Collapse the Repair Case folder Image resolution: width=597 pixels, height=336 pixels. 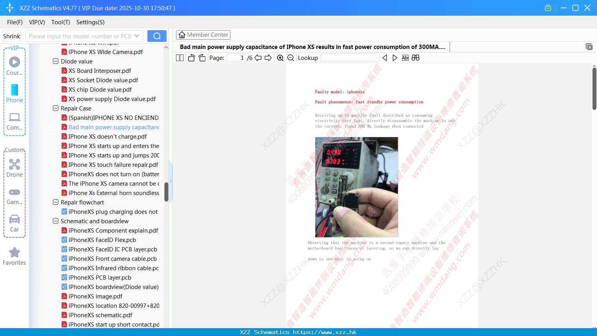56,108
